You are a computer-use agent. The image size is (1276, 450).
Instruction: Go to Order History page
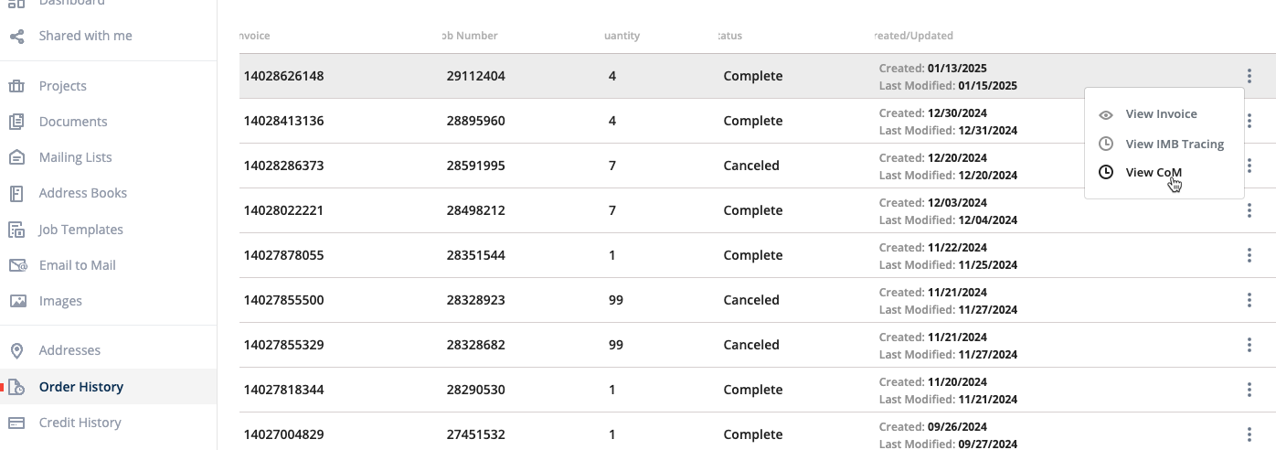80,387
